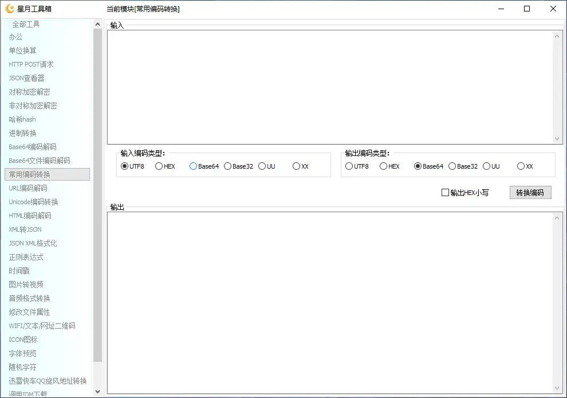
Task: Select UU as output encoding type
Action: pyautogui.click(x=491, y=166)
